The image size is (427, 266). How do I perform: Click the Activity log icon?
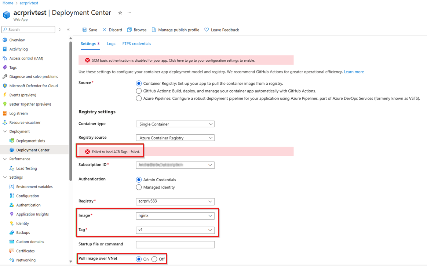click(x=5, y=49)
